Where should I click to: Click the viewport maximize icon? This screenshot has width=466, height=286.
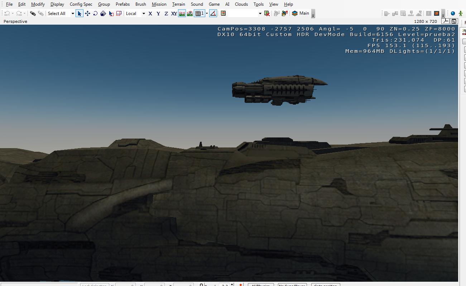coord(453,21)
